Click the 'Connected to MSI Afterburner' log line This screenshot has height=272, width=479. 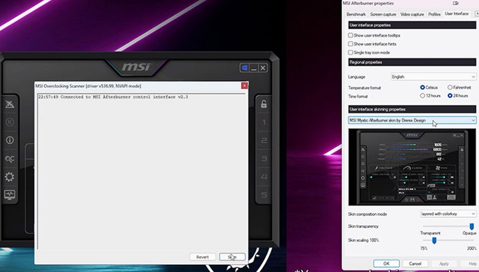pyautogui.click(x=113, y=97)
